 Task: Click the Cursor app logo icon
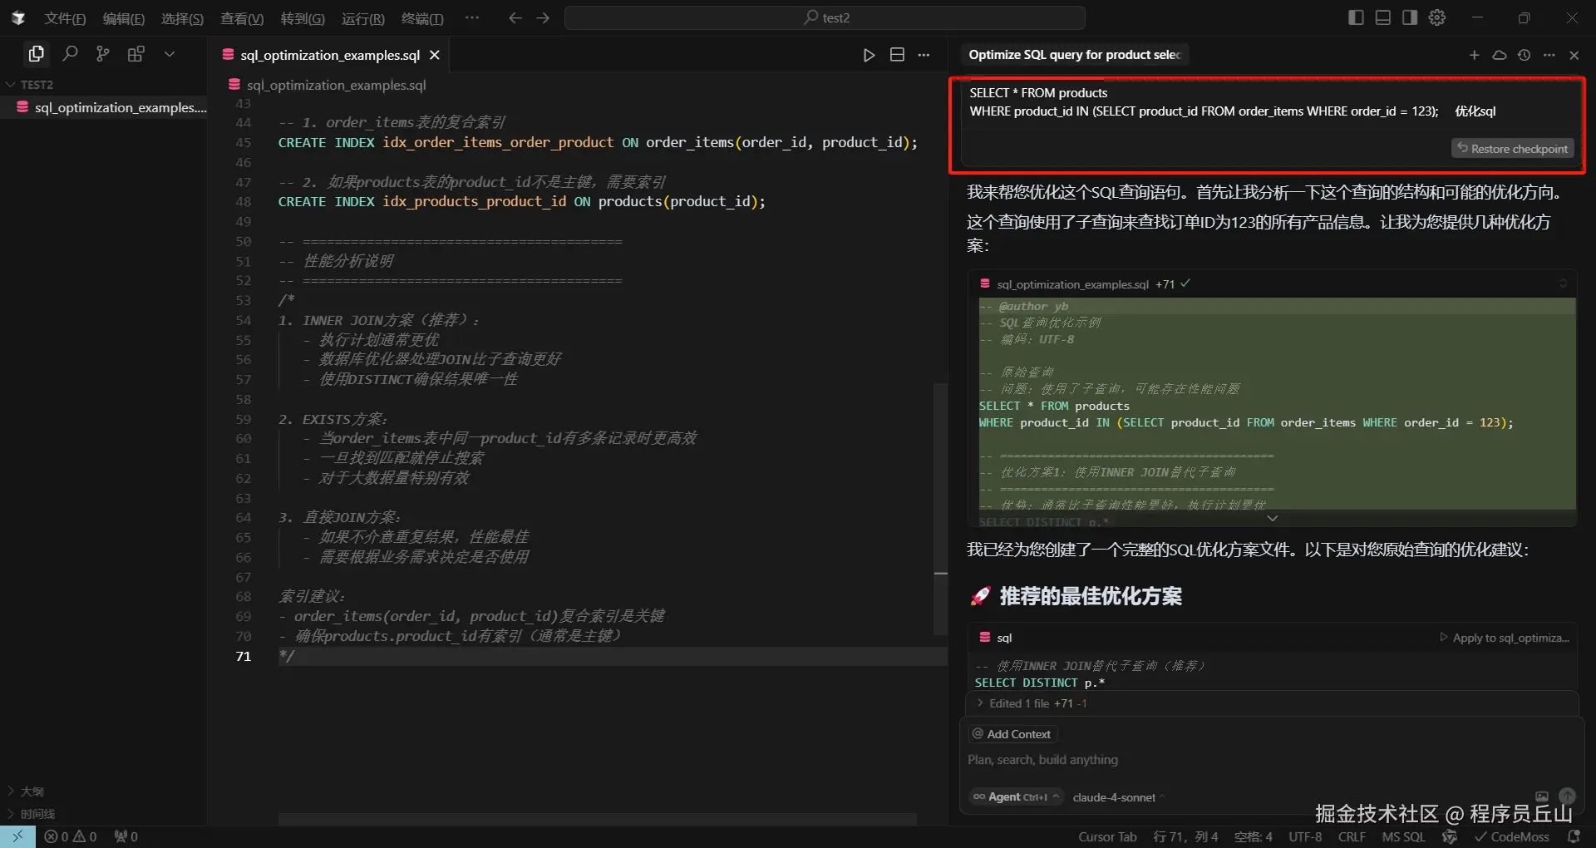18,18
